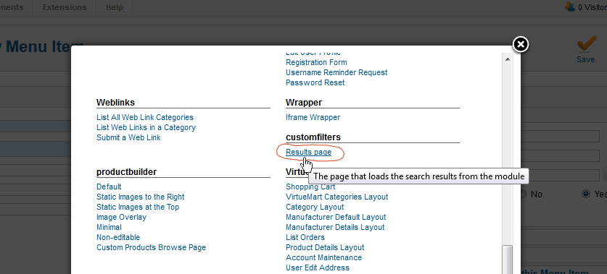Choose Static Images at the Top
The image size is (607, 274).
tap(138, 207)
